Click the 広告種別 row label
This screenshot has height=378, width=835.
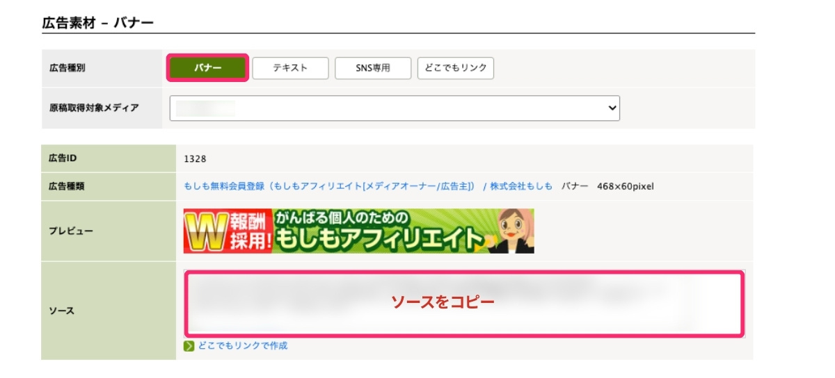pos(67,68)
